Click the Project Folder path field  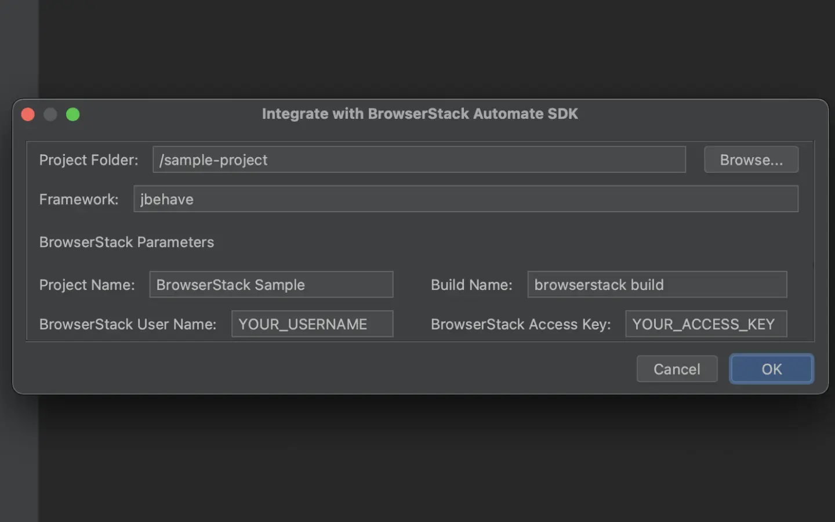419,159
